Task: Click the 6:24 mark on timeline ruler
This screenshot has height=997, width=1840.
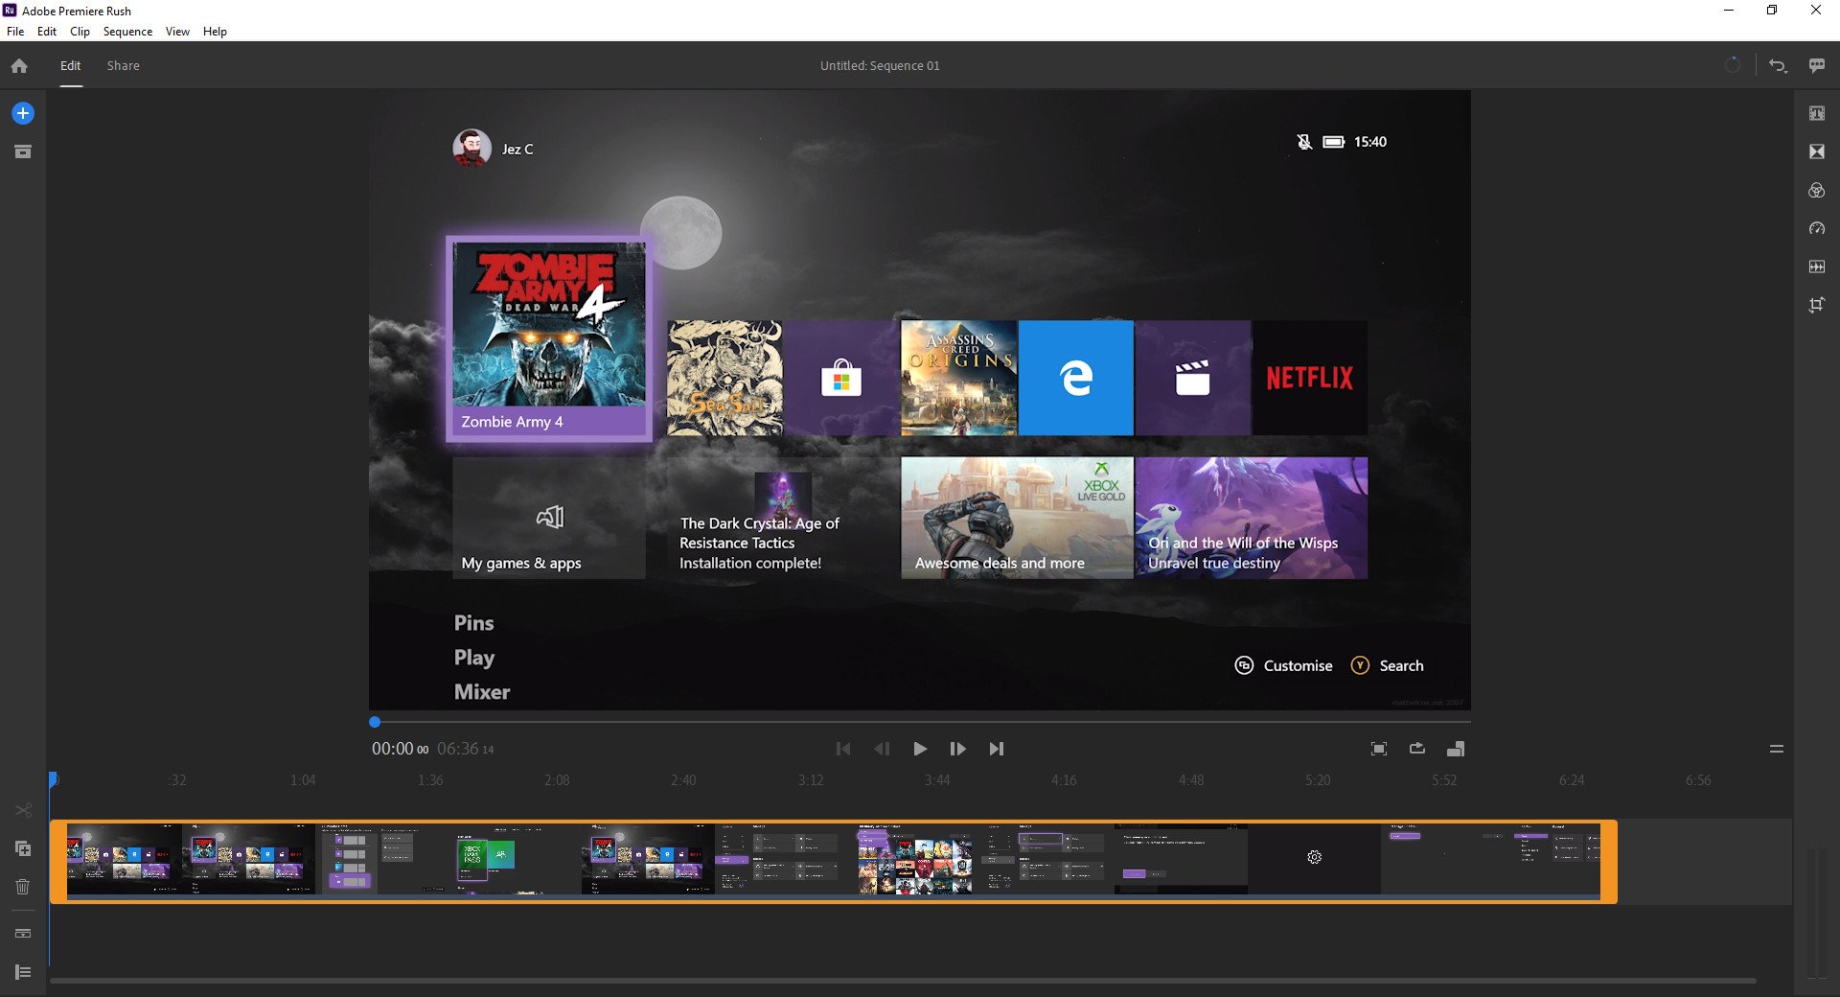Action: (1572, 780)
